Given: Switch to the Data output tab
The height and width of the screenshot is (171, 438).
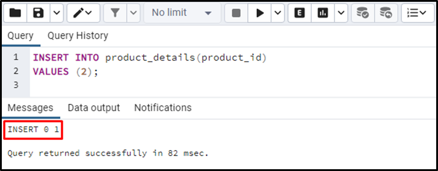Looking at the screenshot, I should click(94, 108).
